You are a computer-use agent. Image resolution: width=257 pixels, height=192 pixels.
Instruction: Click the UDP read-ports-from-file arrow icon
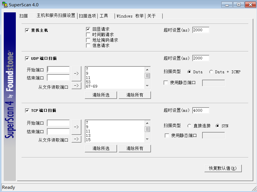click(x=76, y=85)
